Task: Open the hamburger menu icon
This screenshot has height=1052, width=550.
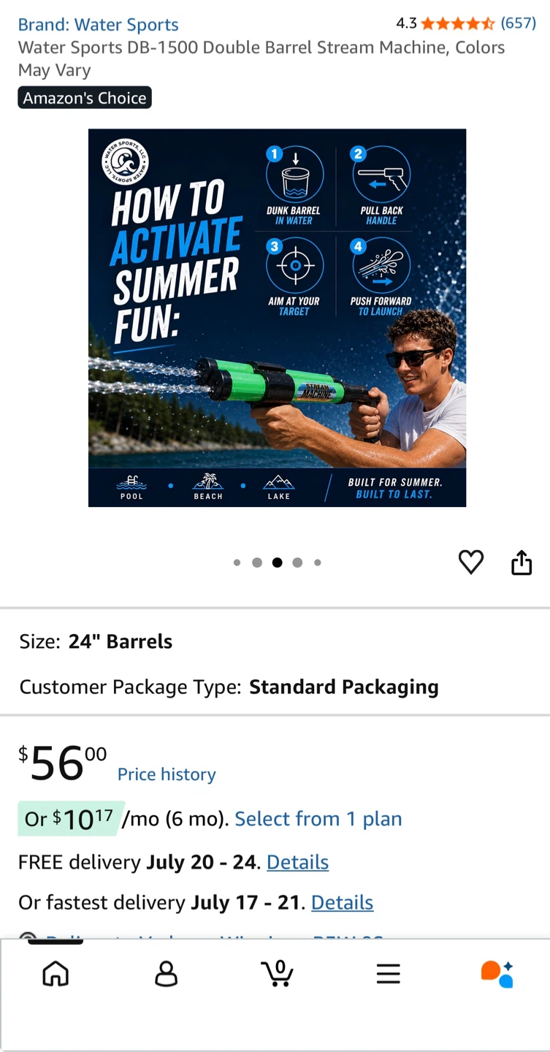Action: click(x=388, y=973)
